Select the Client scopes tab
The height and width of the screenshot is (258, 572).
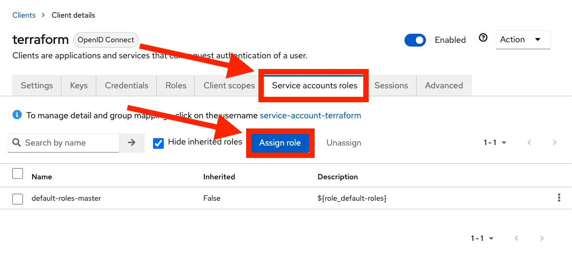pyautogui.click(x=229, y=86)
